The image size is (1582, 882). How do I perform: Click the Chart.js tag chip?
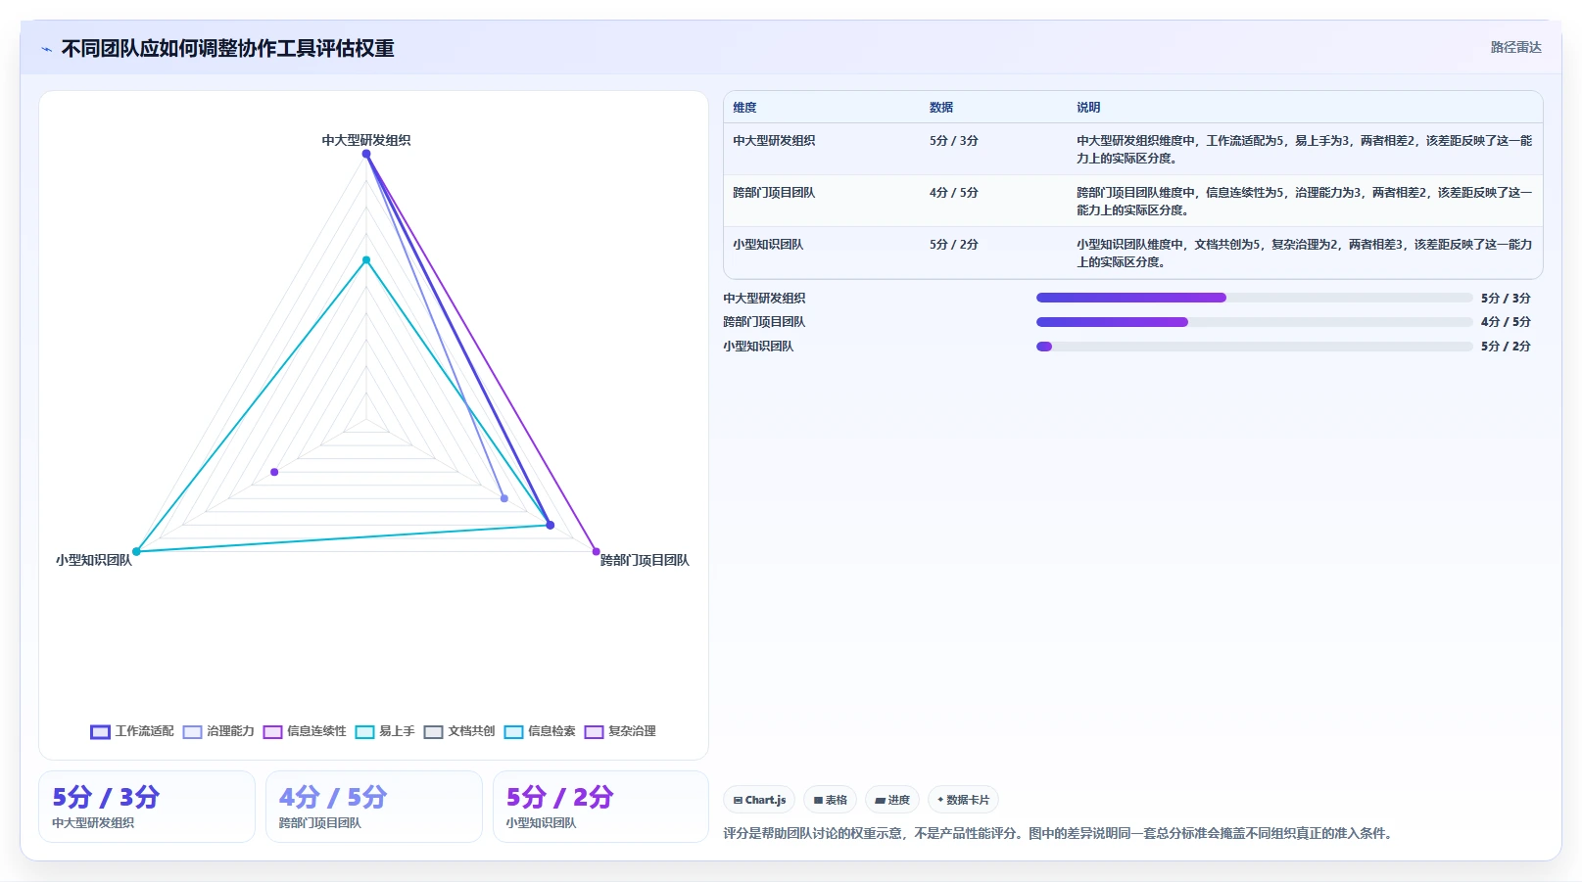coord(759,800)
